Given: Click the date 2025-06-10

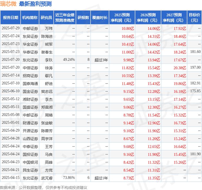Looking at the screenshot, I should coord(11,91).
